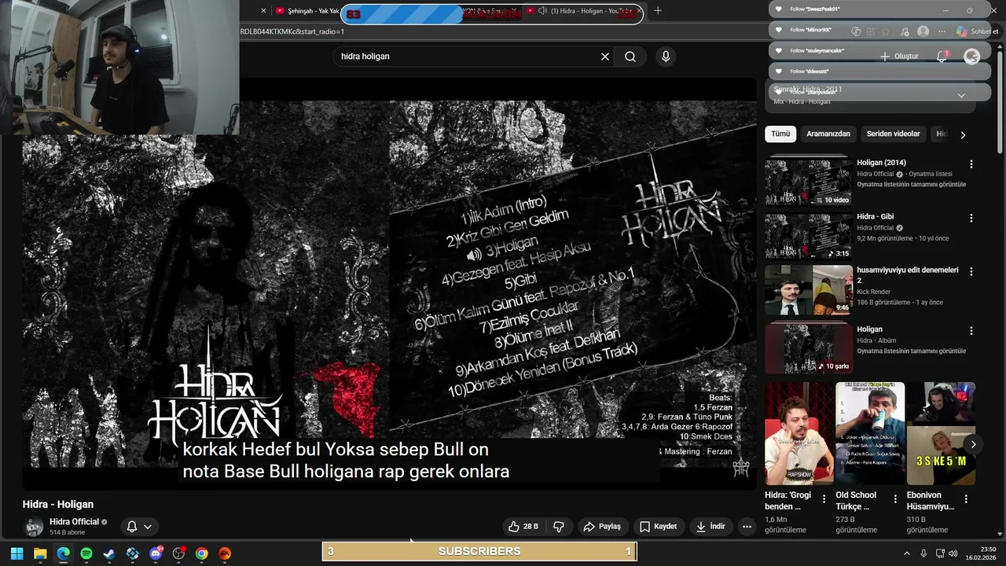Select the Seriden videolar chip
The width and height of the screenshot is (1006, 566).
[893, 134]
